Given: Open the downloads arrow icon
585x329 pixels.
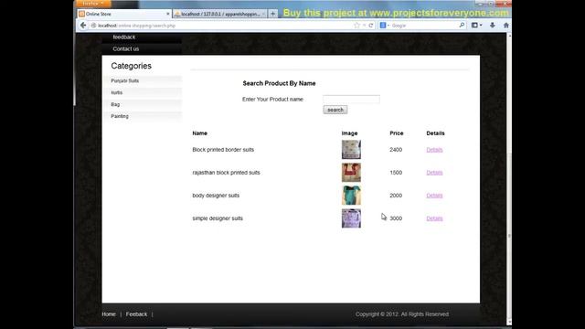Looking at the screenshot, I should [x=493, y=26].
